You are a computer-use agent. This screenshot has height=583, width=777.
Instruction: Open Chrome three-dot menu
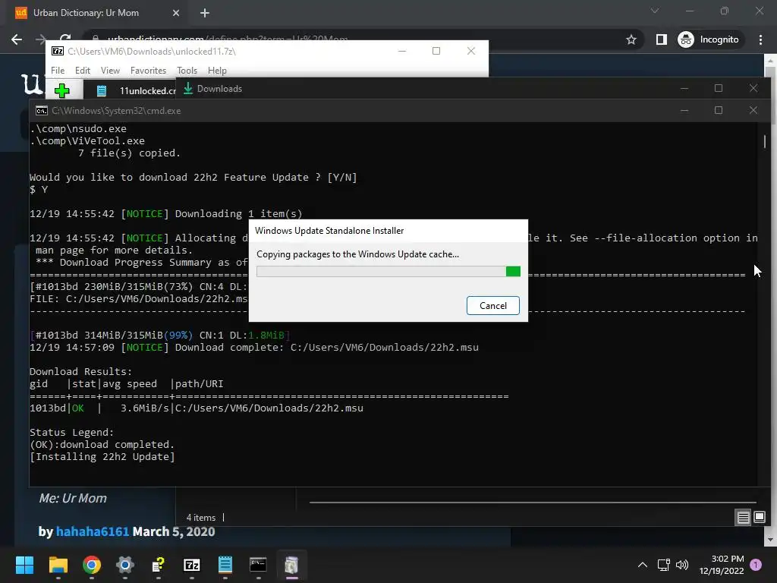[760, 39]
